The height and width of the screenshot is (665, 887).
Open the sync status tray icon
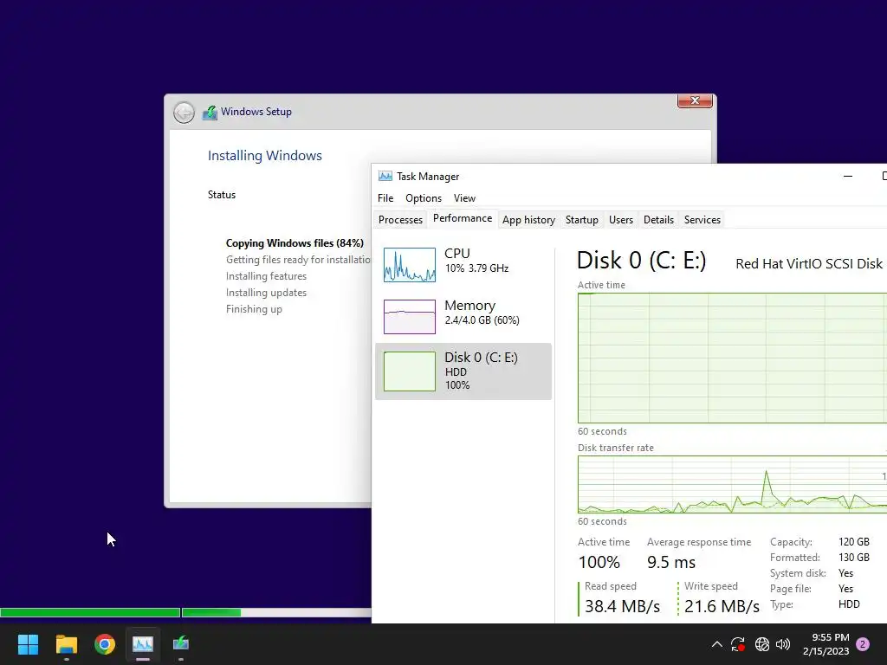[738, 644]
